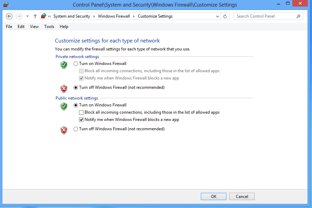Click the Forward navigation arrow
This screenshot has width=312, height=208.
coord(19,16)
